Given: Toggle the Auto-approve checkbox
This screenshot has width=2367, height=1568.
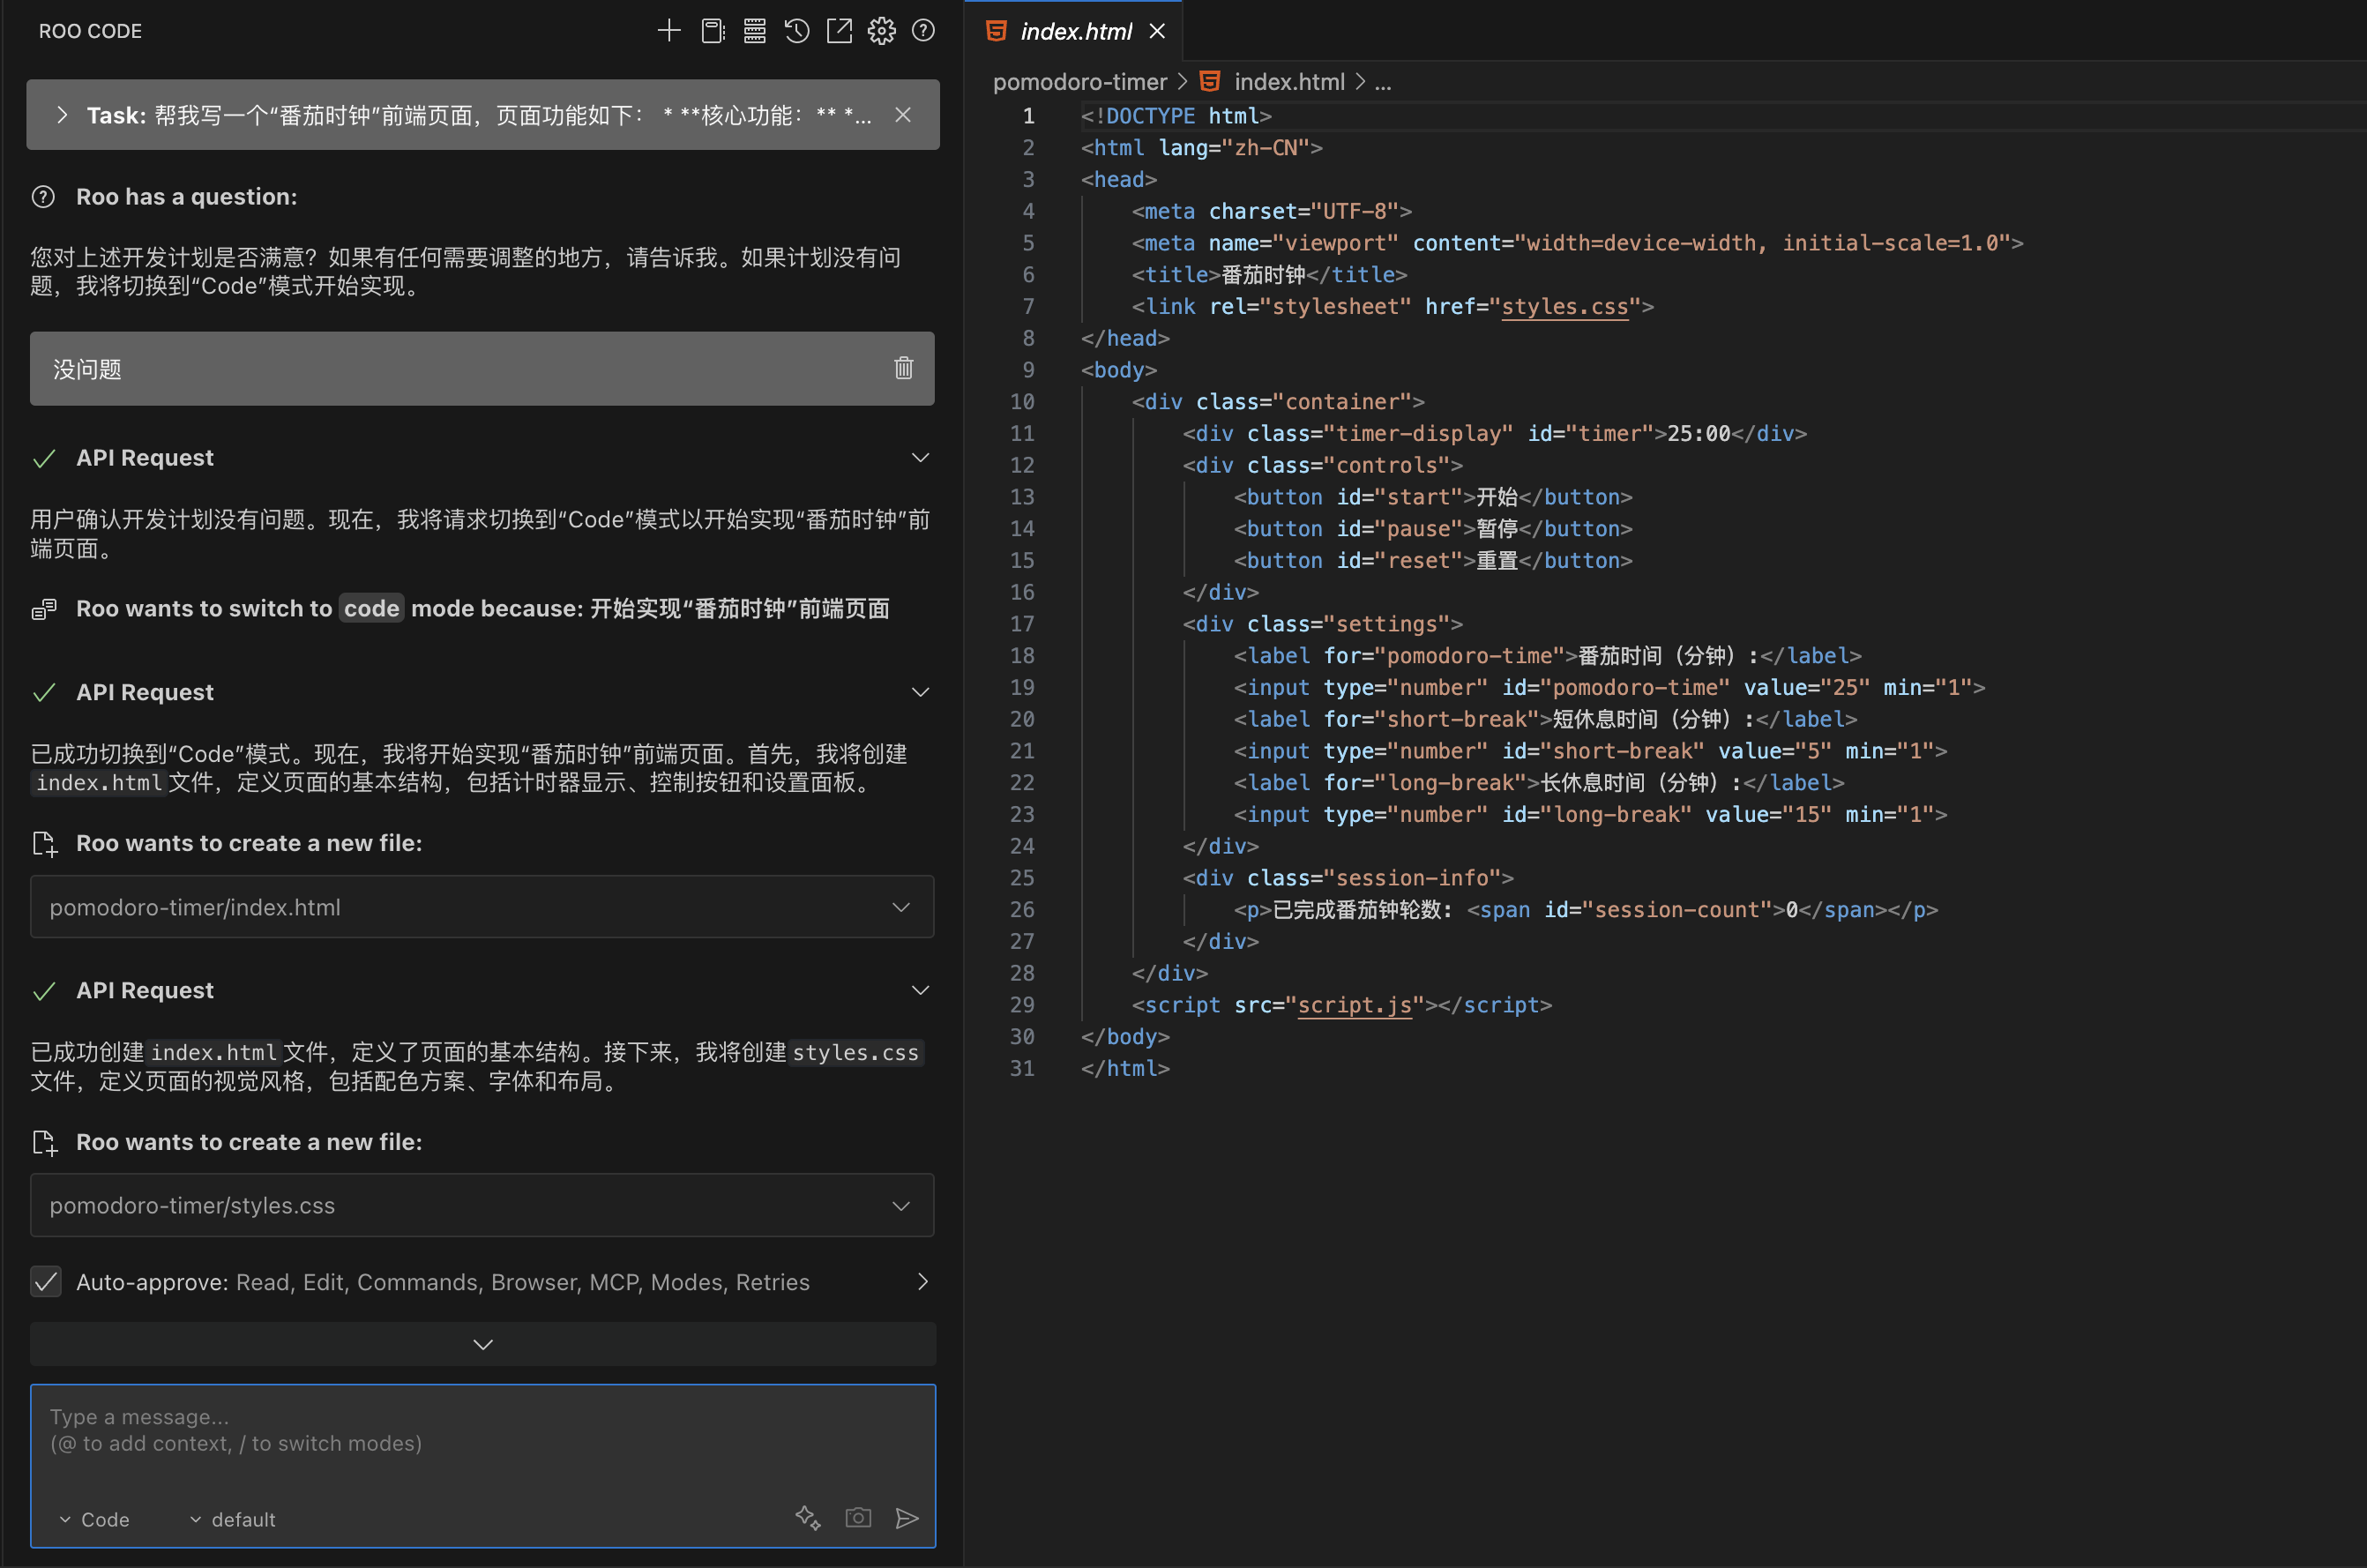Looking at the screenshot, I should click(46, 1281).
